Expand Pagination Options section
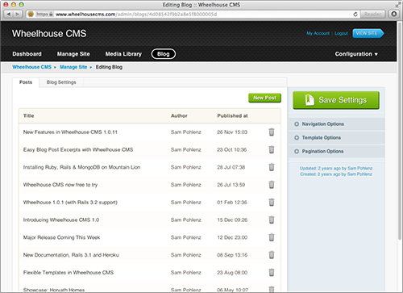This screenshot has height=293, width=403. [x=336, y=151]
